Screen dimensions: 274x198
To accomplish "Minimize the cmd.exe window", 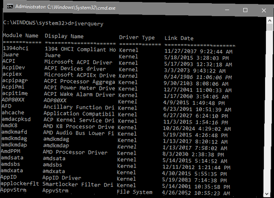I will 227,10.
